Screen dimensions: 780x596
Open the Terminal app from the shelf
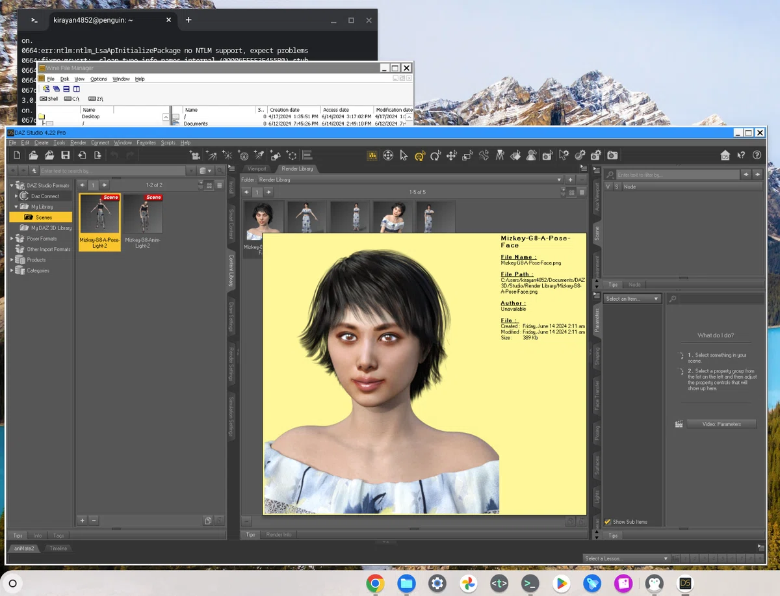[530, 583]
